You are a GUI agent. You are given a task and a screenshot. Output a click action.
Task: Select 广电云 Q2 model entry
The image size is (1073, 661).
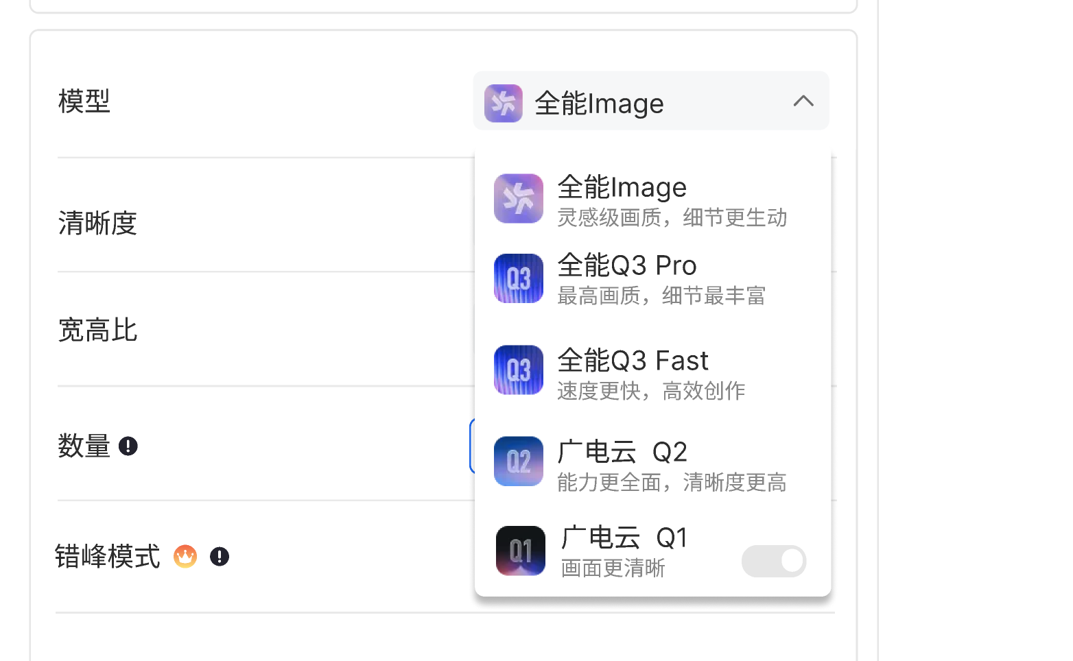pos(652,461)
